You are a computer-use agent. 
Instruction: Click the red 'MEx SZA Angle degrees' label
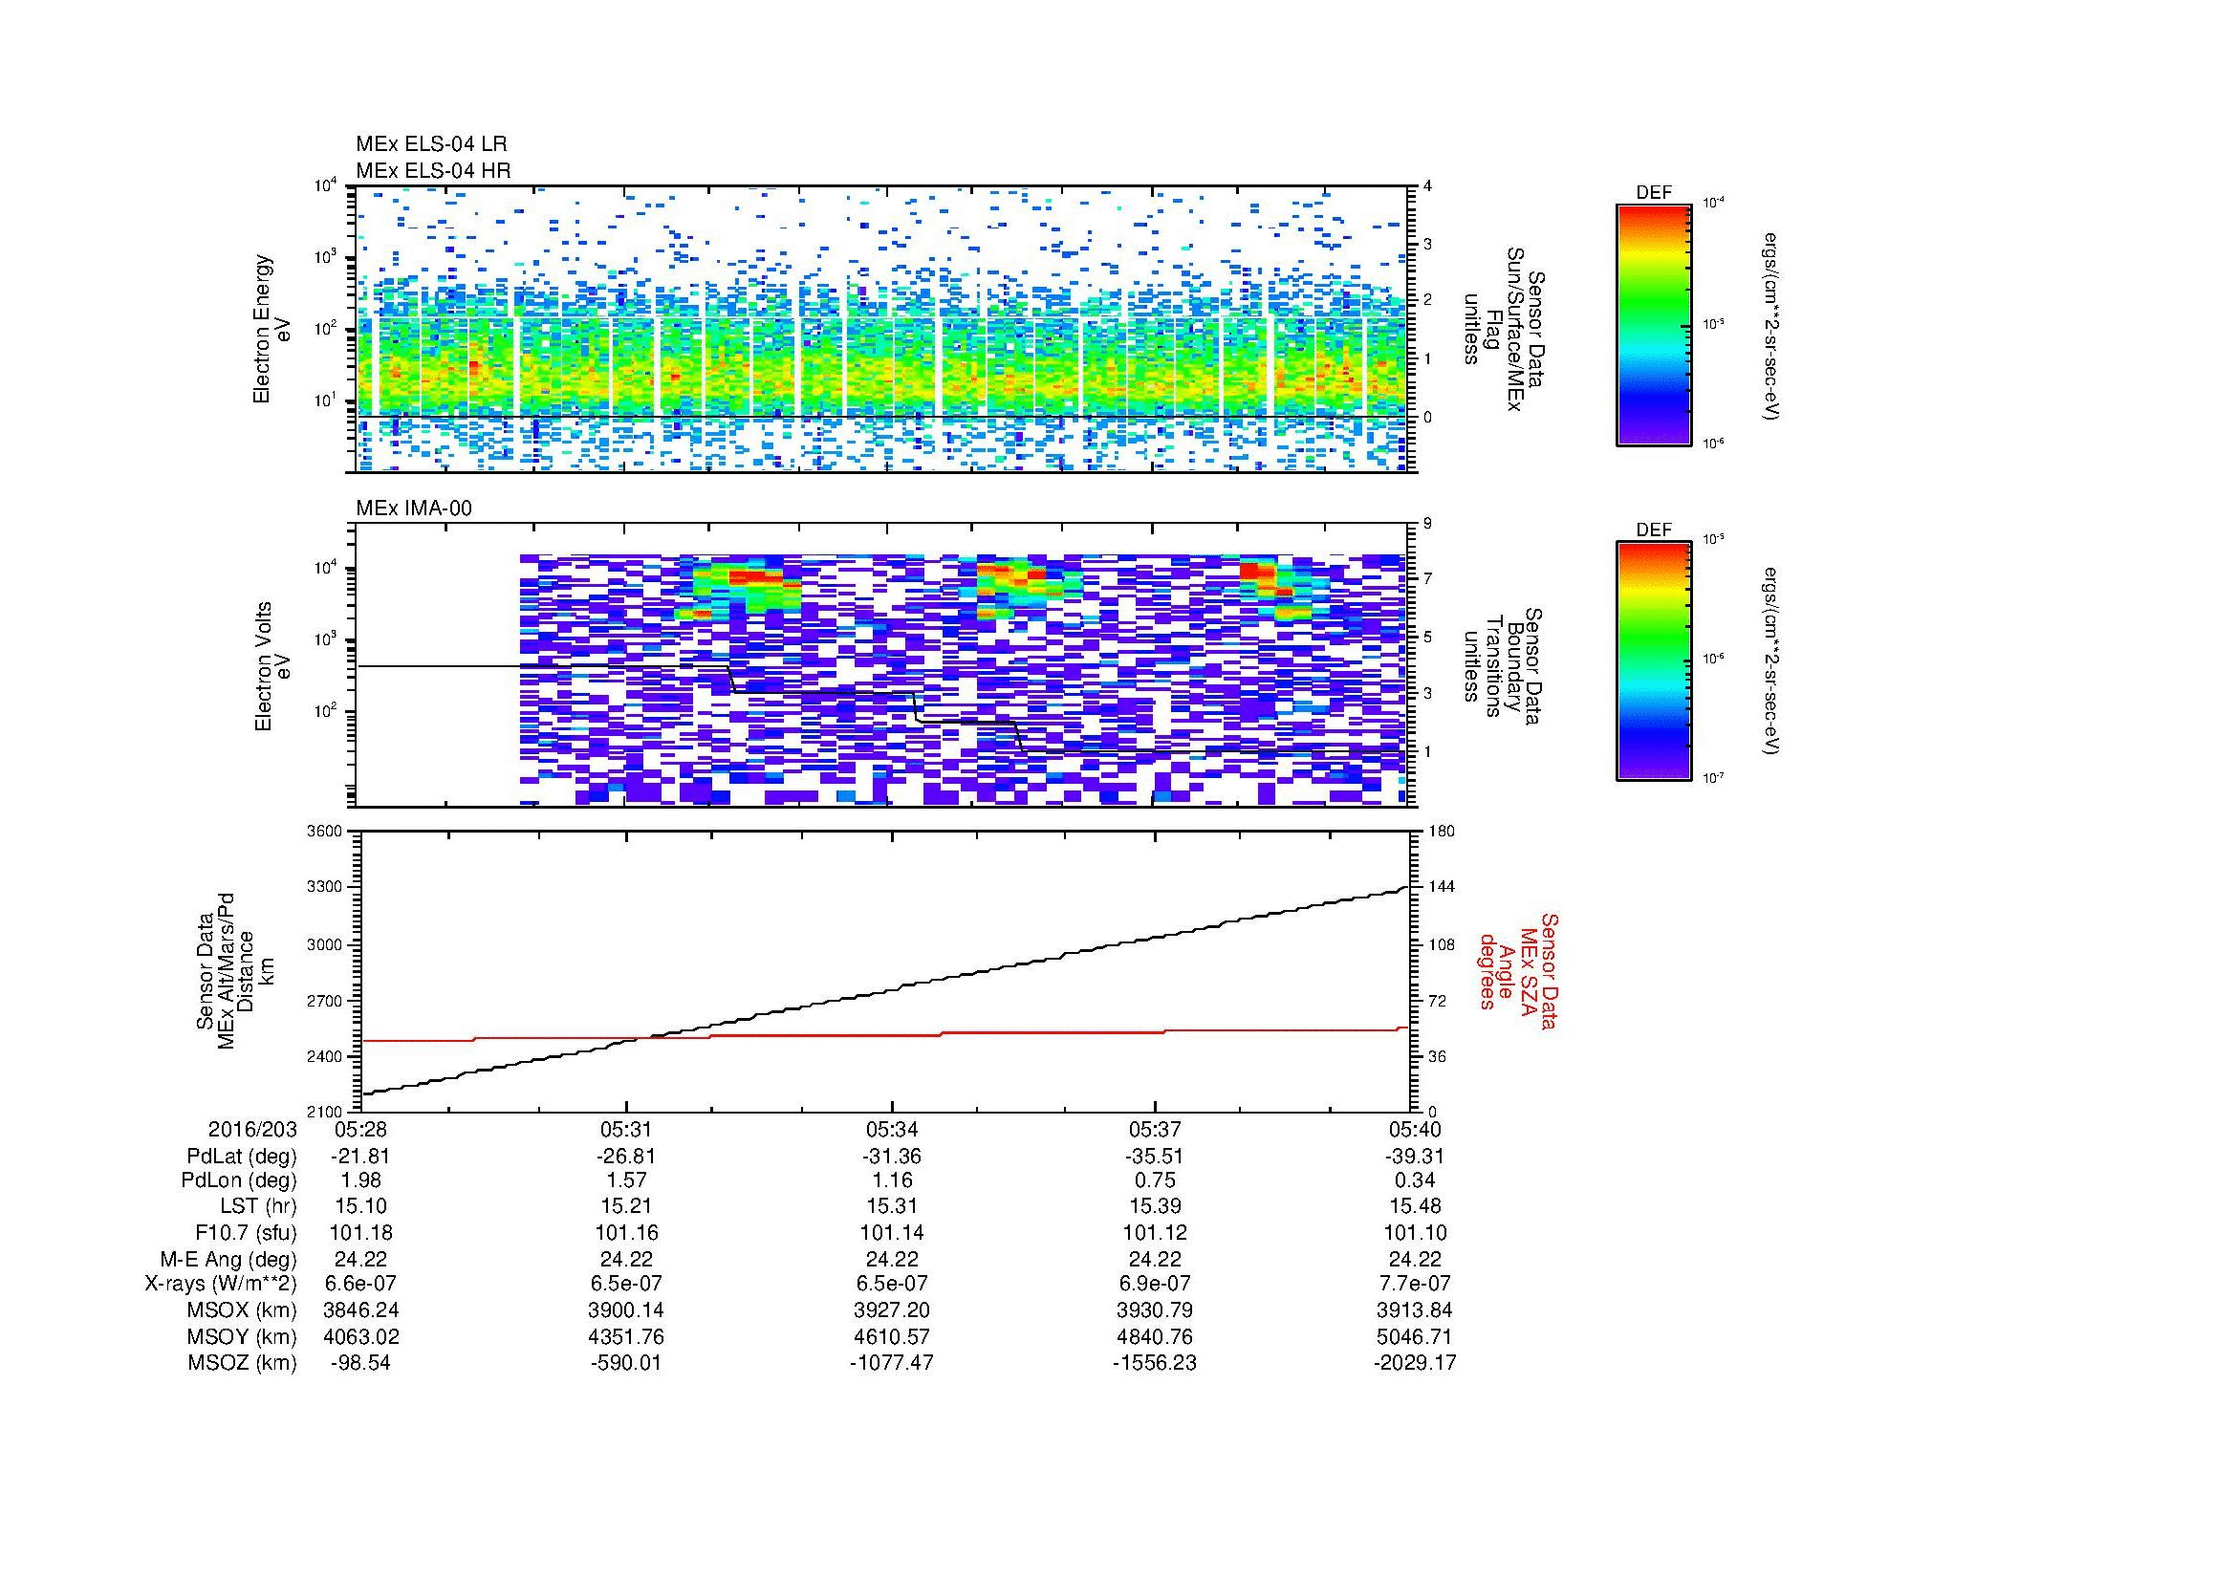coord(1518,970)
